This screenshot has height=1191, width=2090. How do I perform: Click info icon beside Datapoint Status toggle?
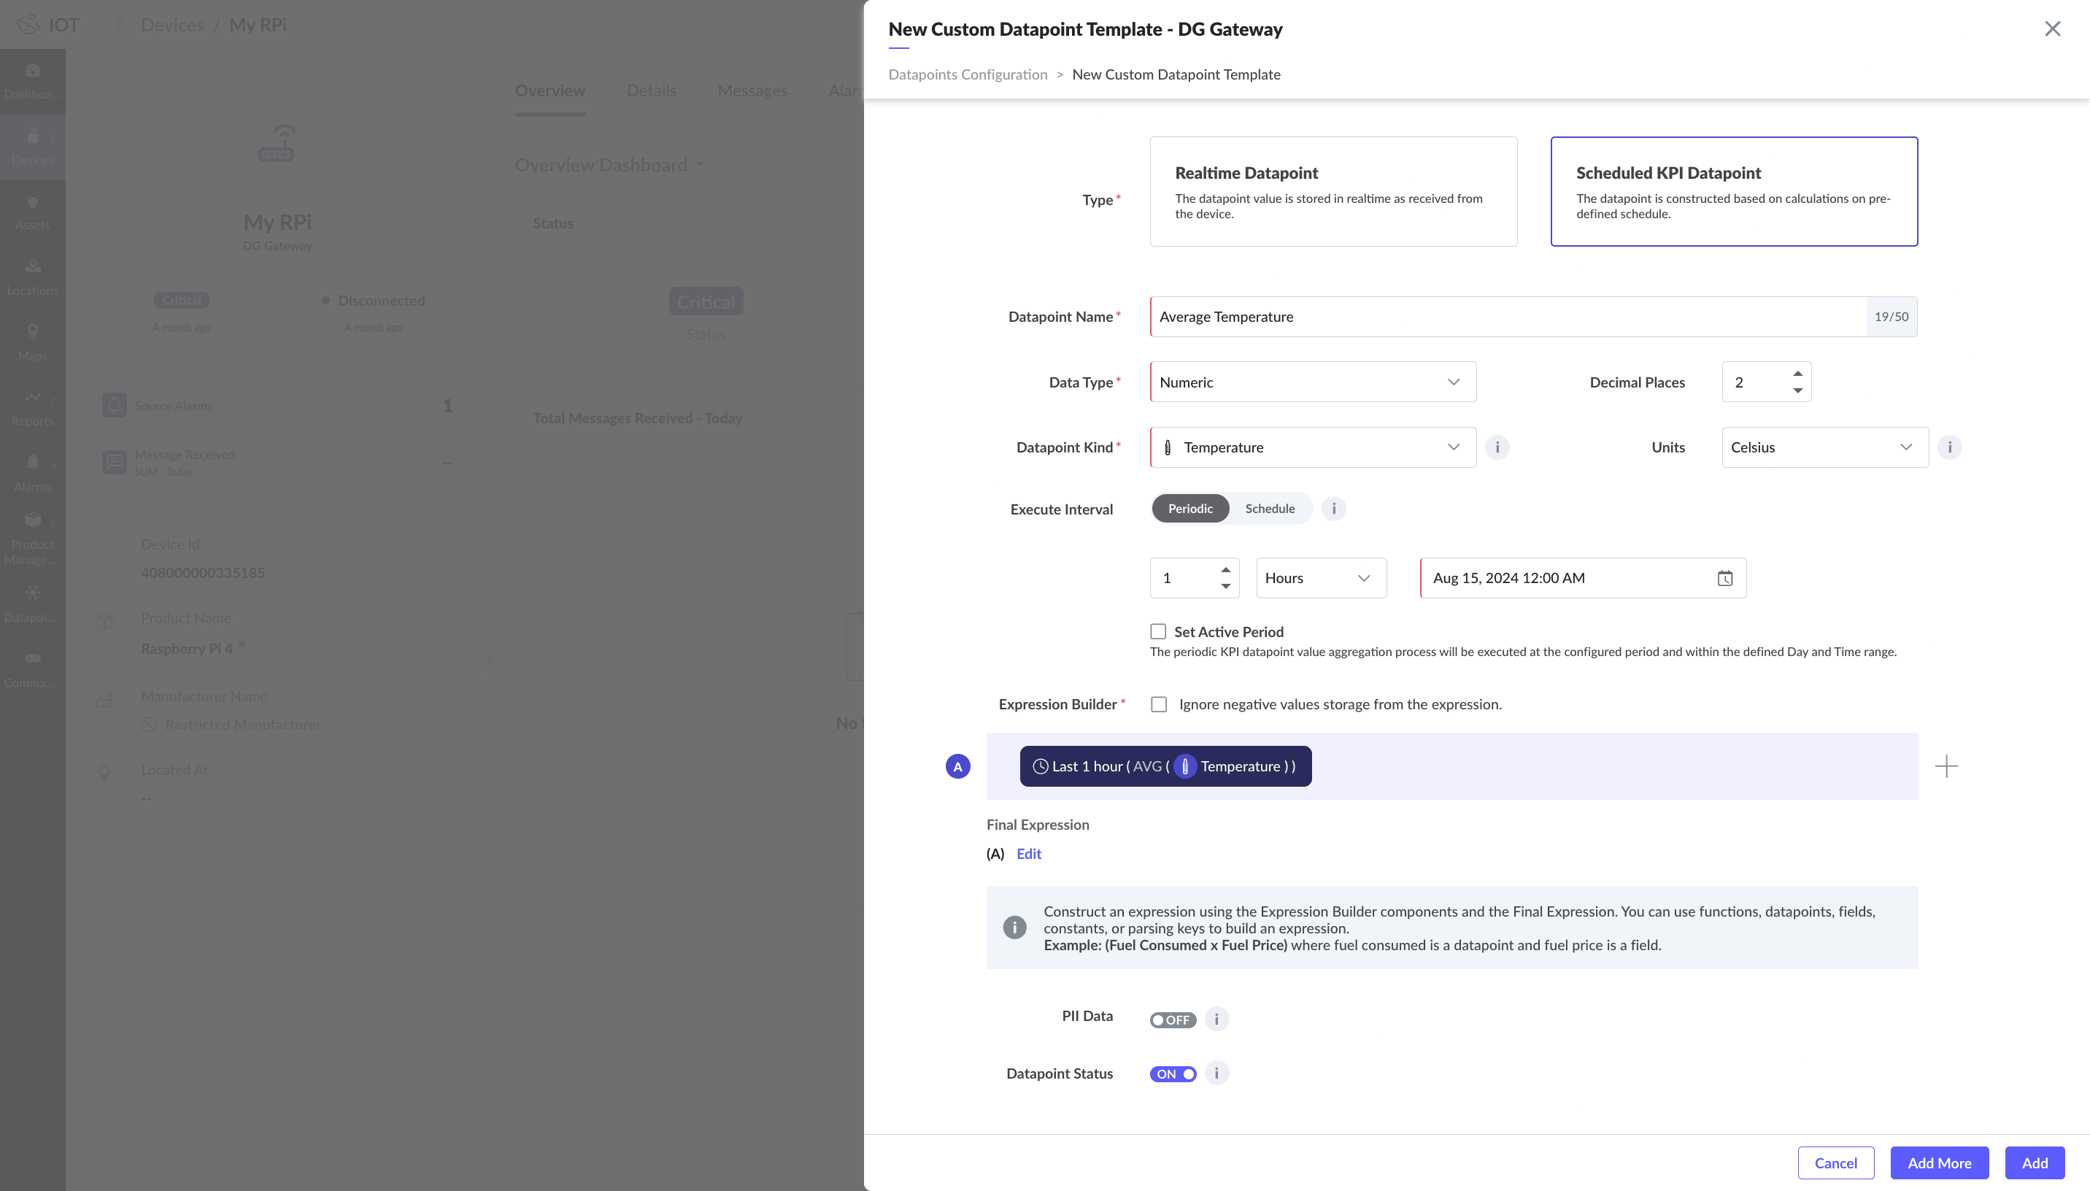(1216, 1074)
